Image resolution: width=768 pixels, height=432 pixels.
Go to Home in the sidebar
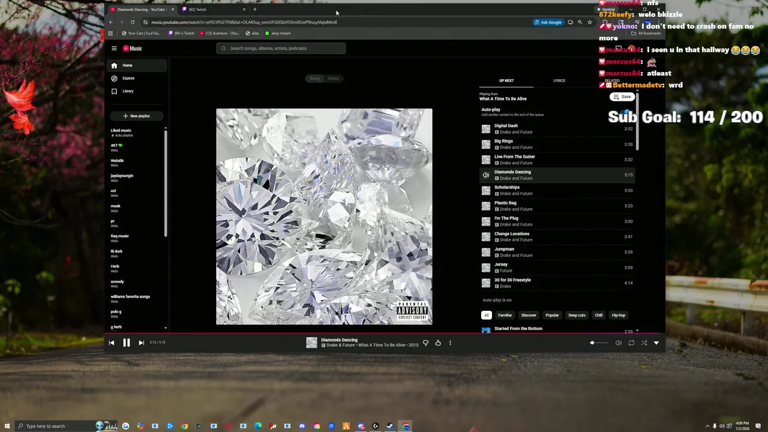coord(136,65)
